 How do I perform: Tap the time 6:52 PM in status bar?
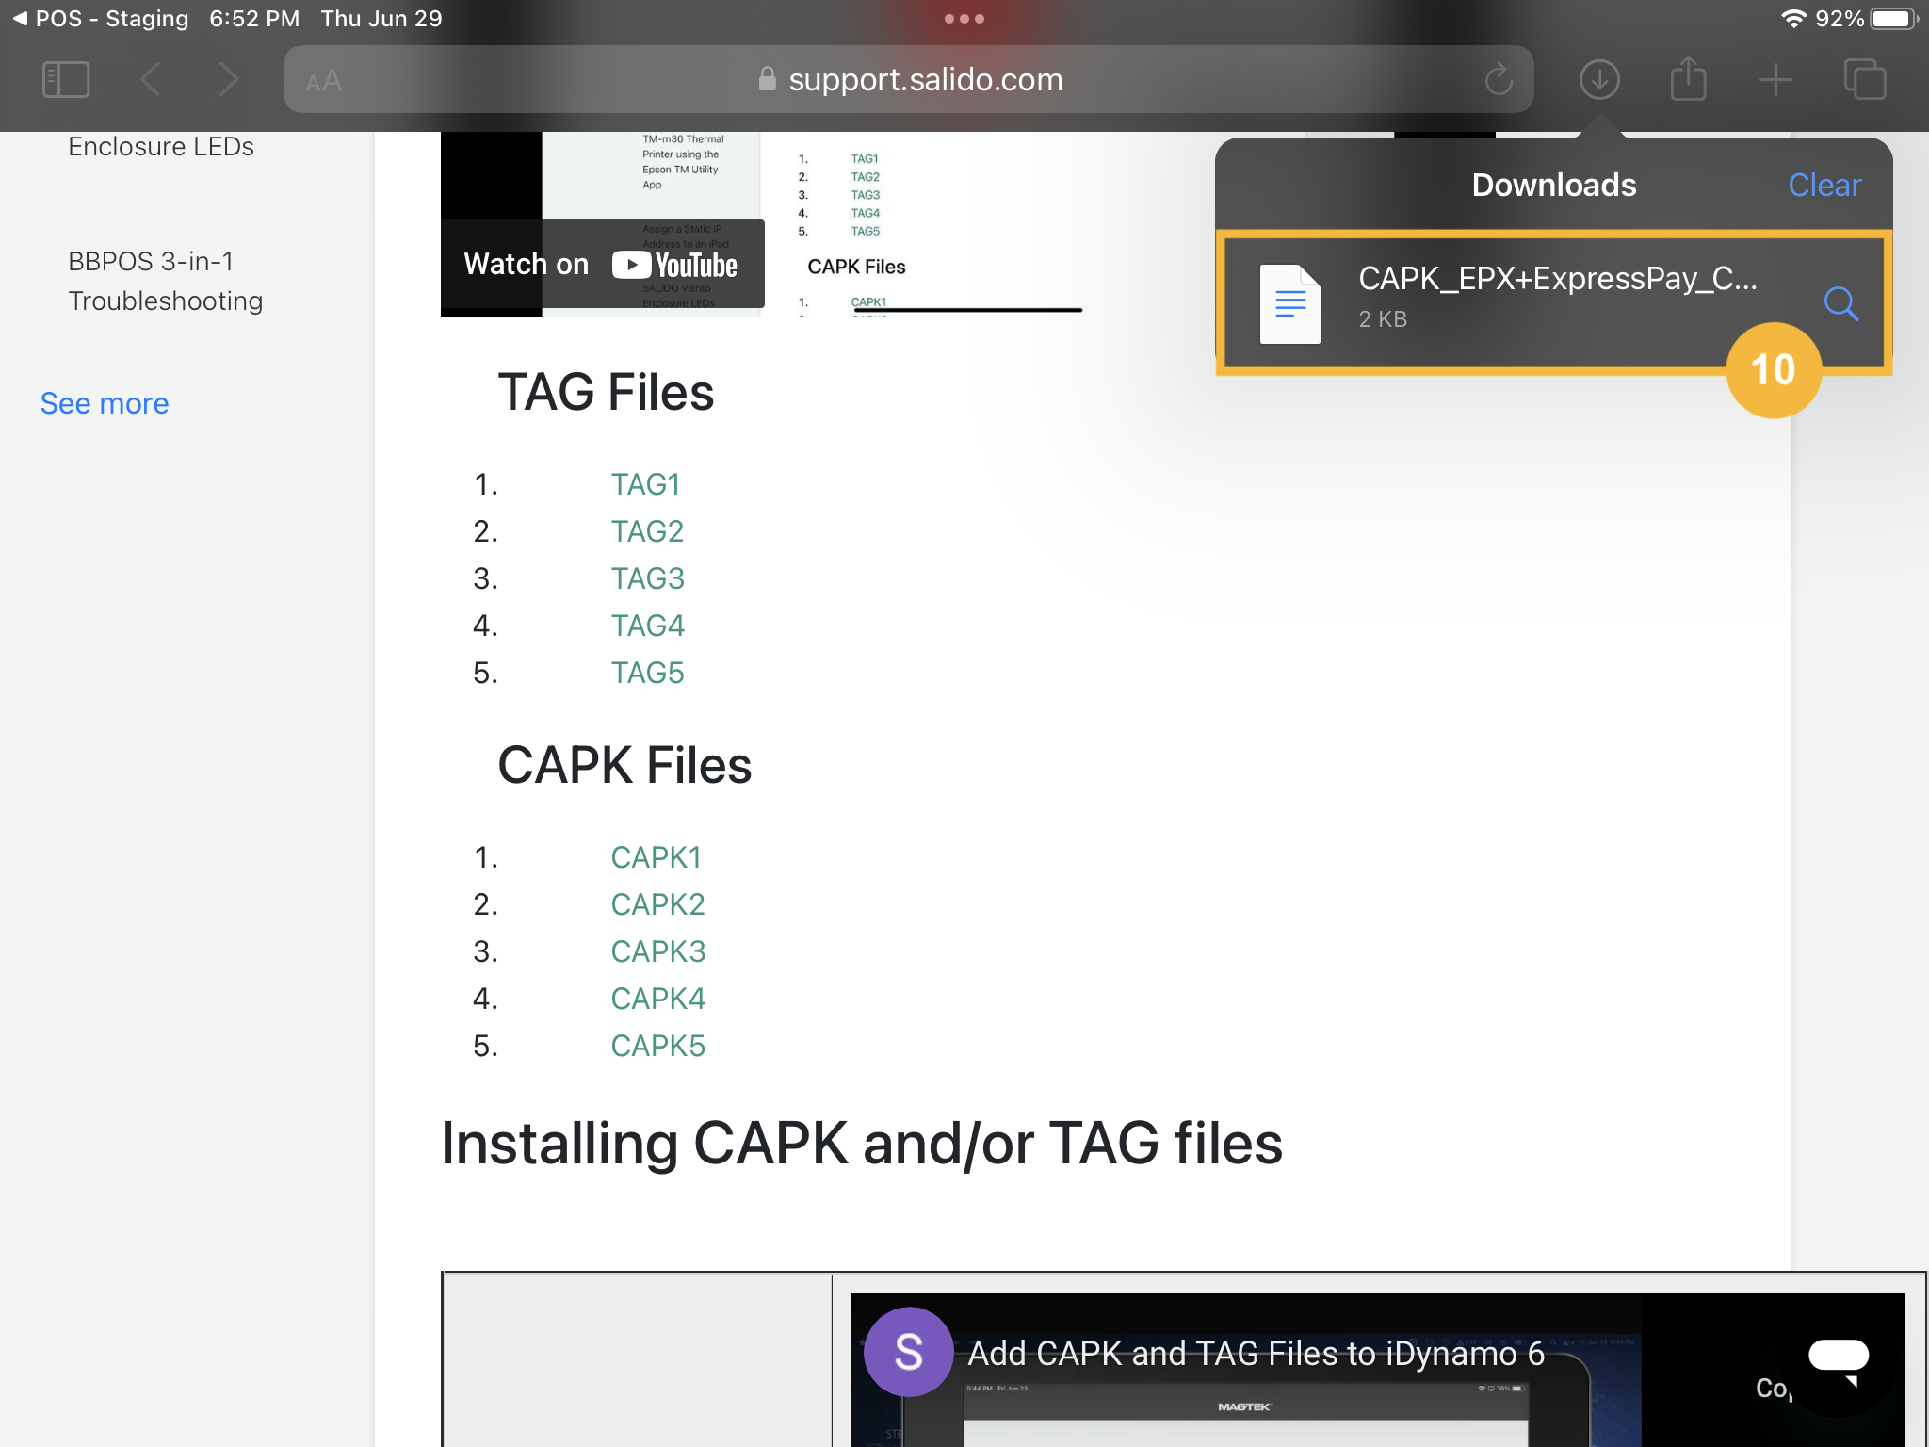coord(254,19)
